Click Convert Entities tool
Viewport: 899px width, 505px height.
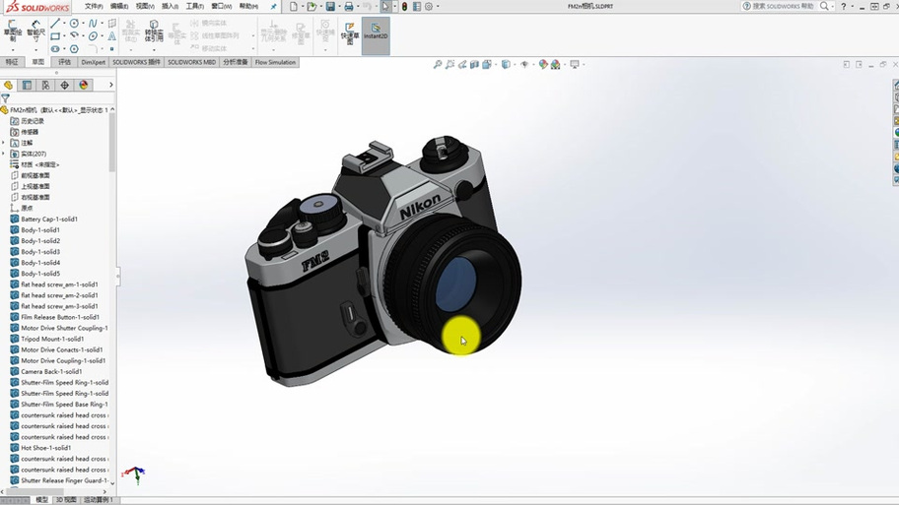[154, 31]
